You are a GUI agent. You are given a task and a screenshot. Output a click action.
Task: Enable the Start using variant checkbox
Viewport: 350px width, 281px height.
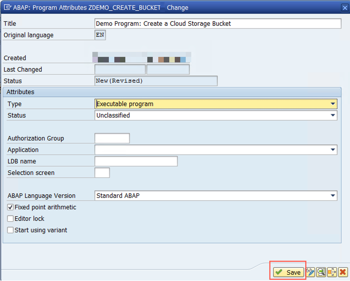[x=10, y=230]
